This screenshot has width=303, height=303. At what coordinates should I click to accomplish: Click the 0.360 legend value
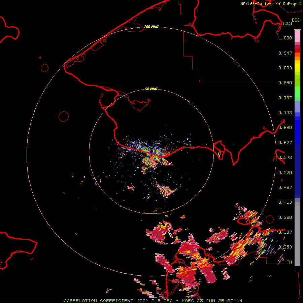[285, 217]
